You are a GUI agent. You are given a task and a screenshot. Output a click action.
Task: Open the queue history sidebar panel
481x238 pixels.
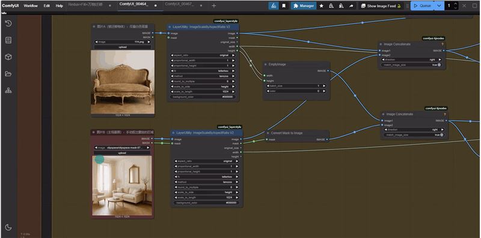click(8, 23)
